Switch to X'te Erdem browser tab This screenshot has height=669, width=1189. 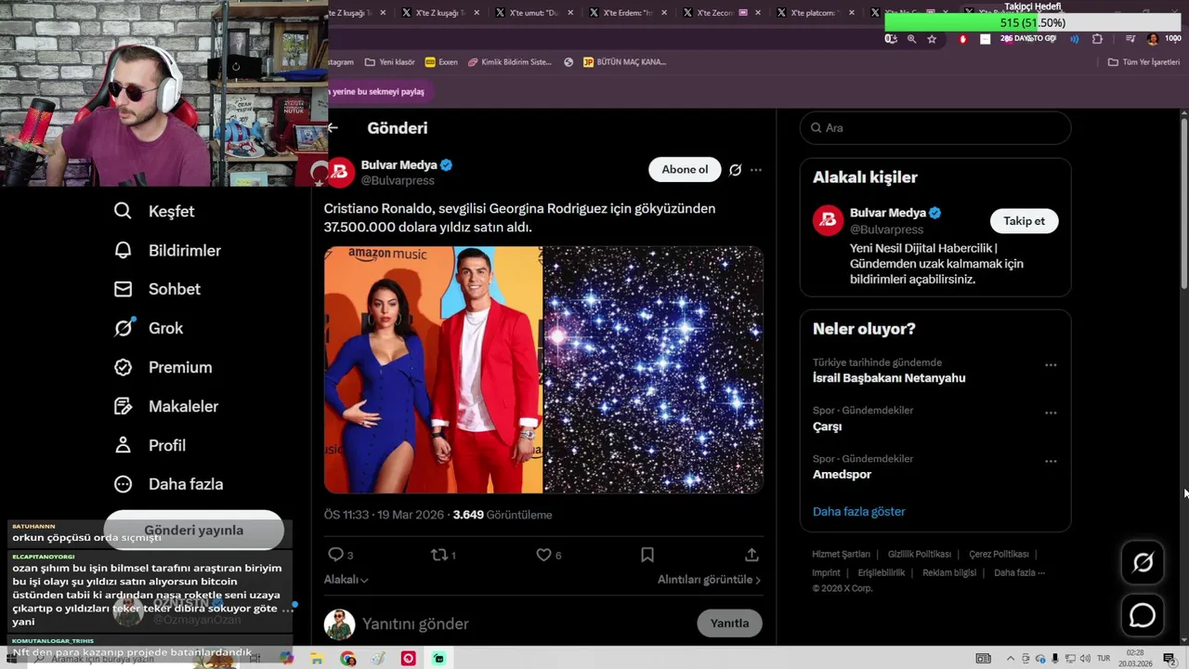tap(632, 13)
